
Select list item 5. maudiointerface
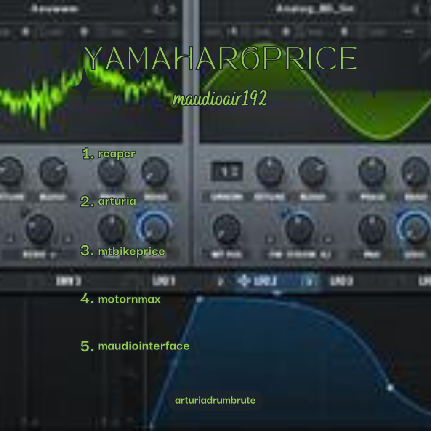coord(135,346)
